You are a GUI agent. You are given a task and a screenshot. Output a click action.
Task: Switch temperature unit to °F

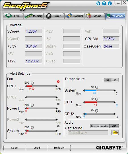click(x=115, y=80)
